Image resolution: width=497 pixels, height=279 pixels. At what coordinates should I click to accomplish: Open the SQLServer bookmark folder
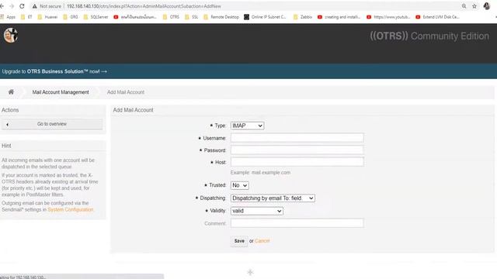(96, 17)
